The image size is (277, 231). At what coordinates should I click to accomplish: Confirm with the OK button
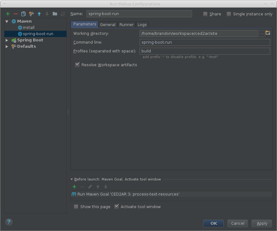(x=213, y=223)
